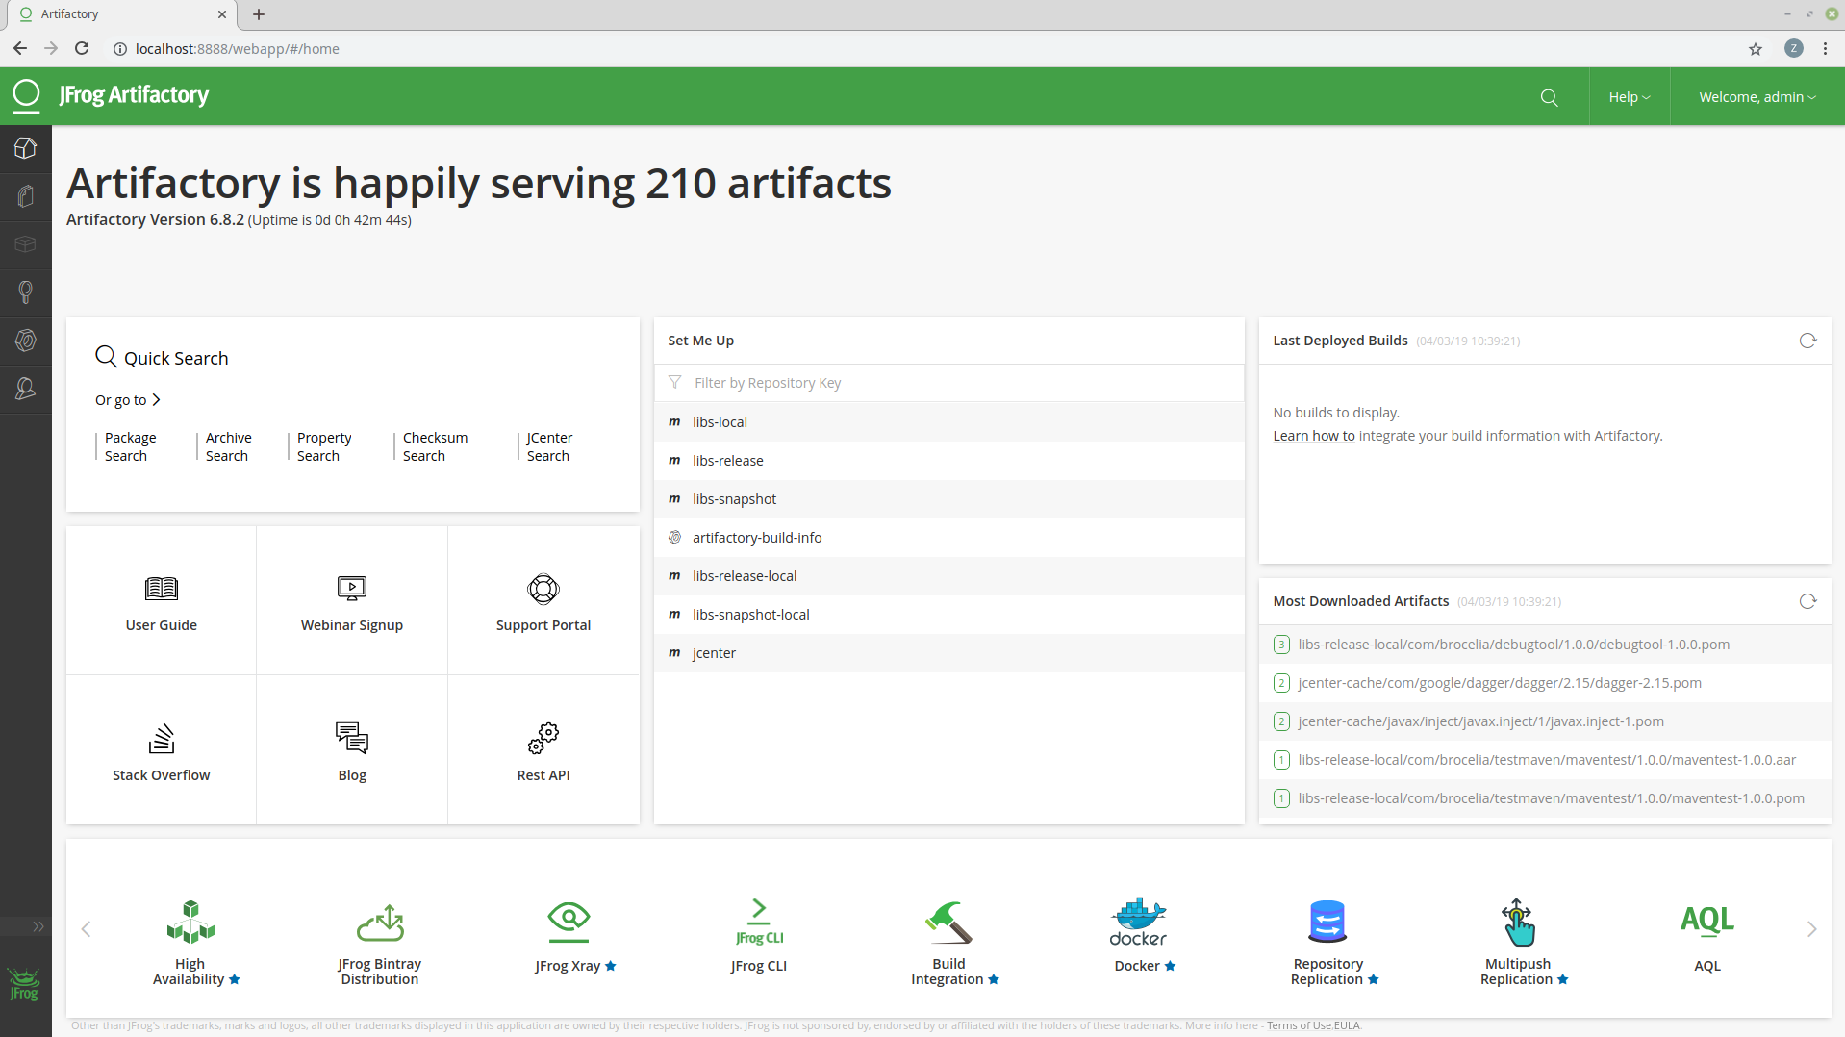Open the User Guide tile
1845x1037 pixels.
(x=161, y=601)
